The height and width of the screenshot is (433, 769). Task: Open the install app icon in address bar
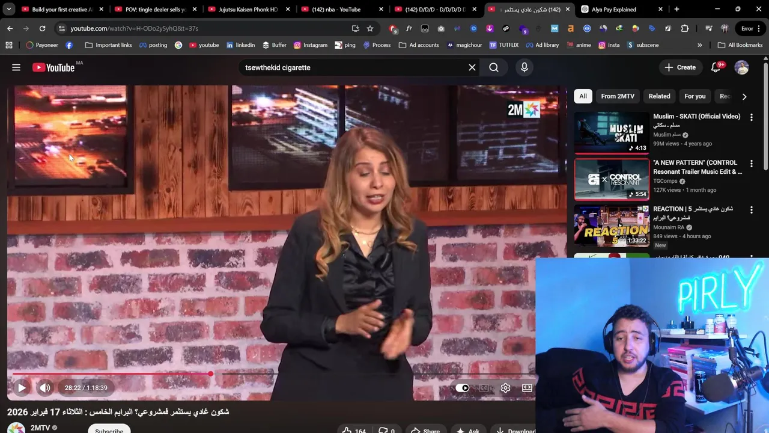(355, 28)
